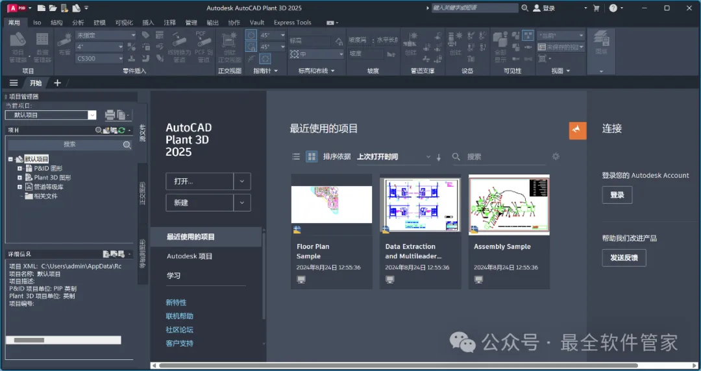
Task: Open the 联机帮助 link
Action: pos(179,316)
